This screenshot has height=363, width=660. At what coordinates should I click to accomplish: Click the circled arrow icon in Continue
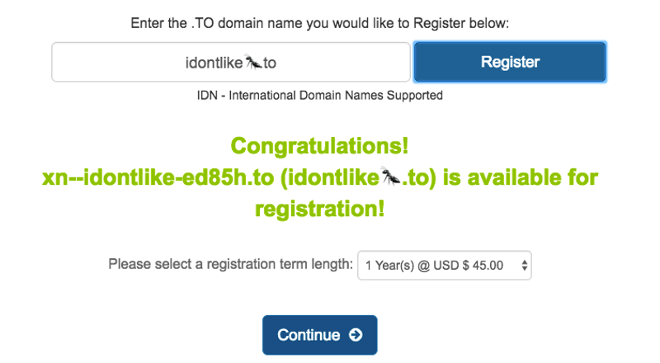point(356,335)
